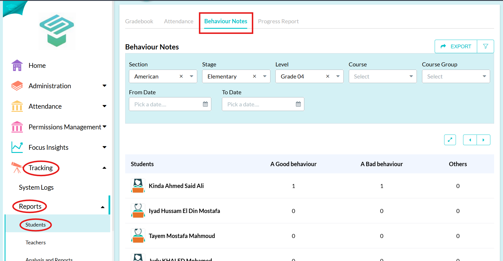Screen dimensions: 503x261
Task: Click student name Iyad Hussam El Din Mostafa
Action: (184, 211)
